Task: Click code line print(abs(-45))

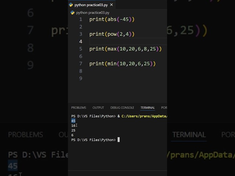Action: 112,19
